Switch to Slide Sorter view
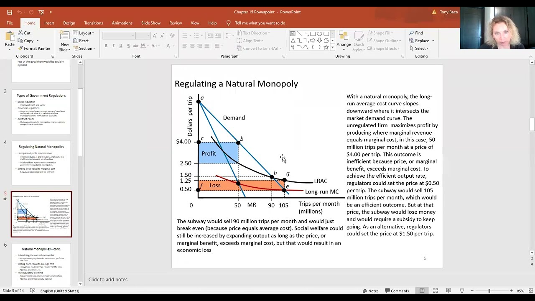Image resolution: width=535 pixels, height=301 pixels. point(435,291)
